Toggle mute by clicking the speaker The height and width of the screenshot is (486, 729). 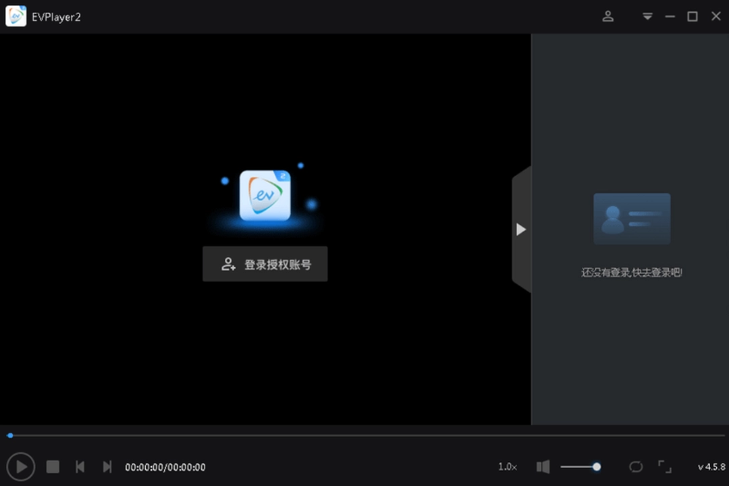(543, 466)
